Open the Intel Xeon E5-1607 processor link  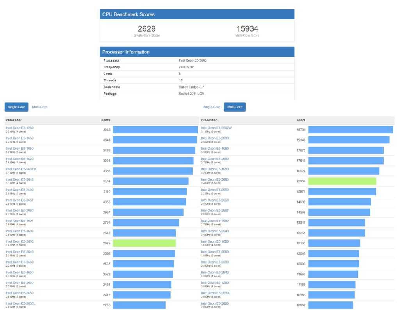click(x=20, y=221)
